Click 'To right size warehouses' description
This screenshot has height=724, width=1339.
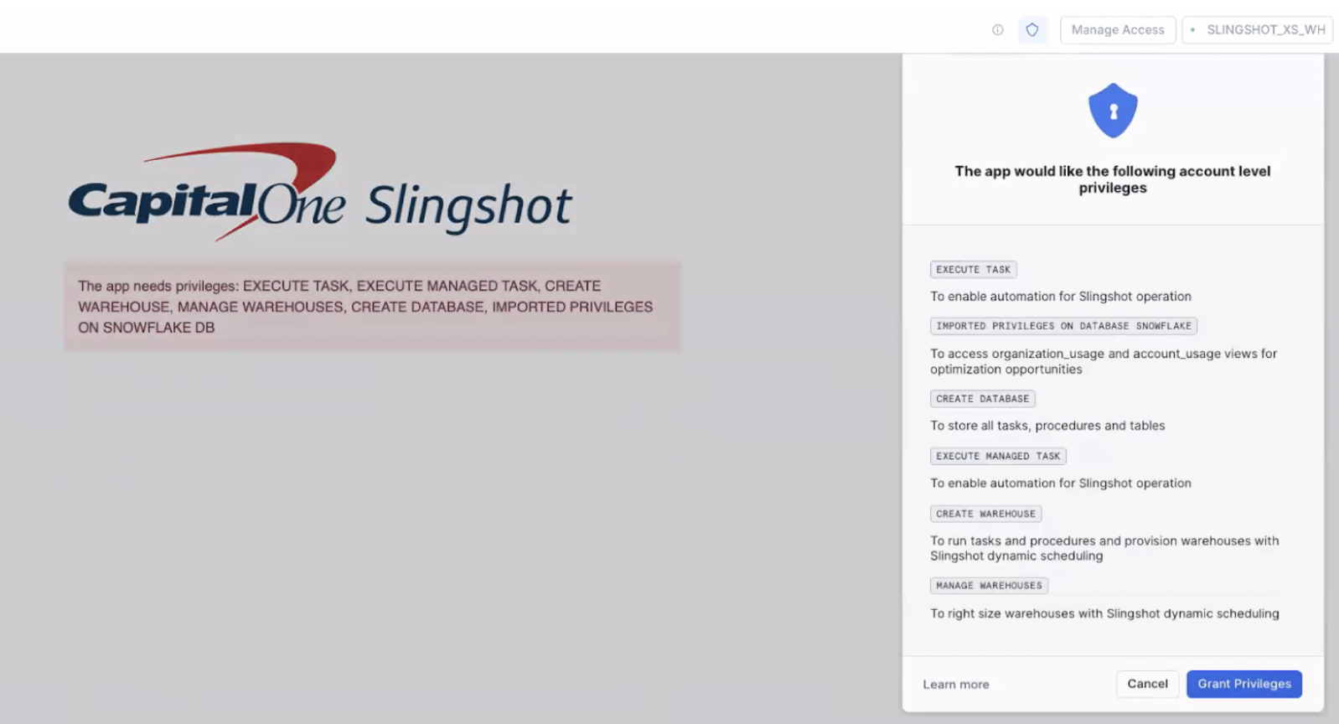(x=1104, y=613)
